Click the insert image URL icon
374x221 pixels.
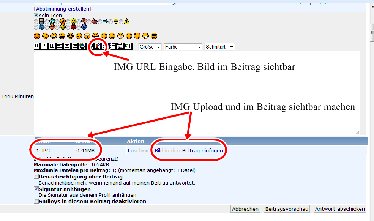coord(98,46)
